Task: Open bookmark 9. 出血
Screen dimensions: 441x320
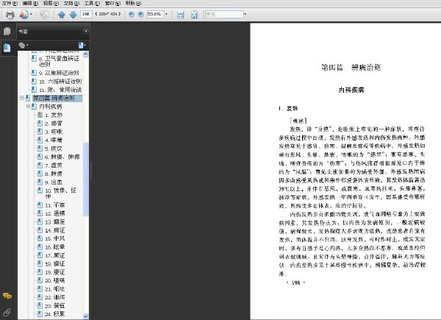Action: pos(54,182)
